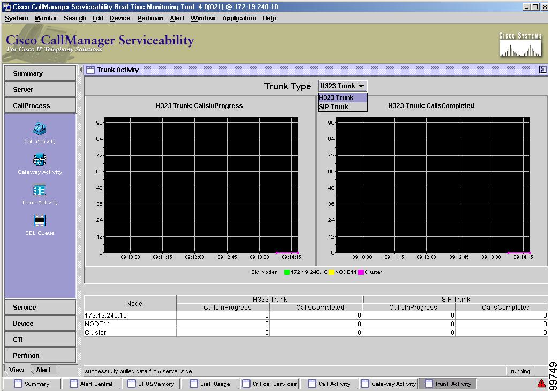Switch to the Alert tab

(43, 370)
